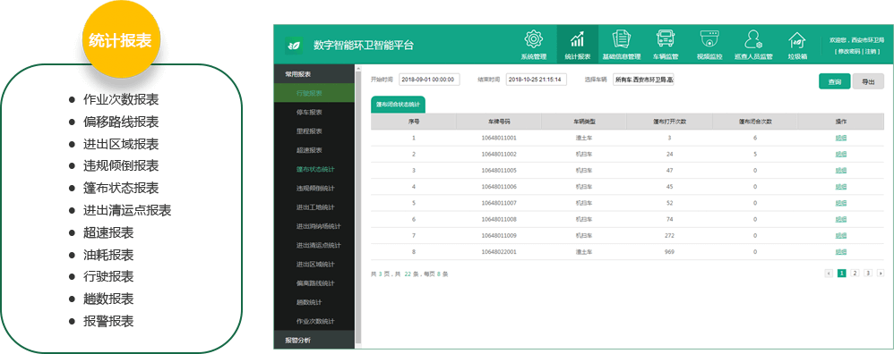Screen dimensions: 894x354
Task: Go to page 2 in pagination
Action: pyautogui.click(x=855, y=274)
